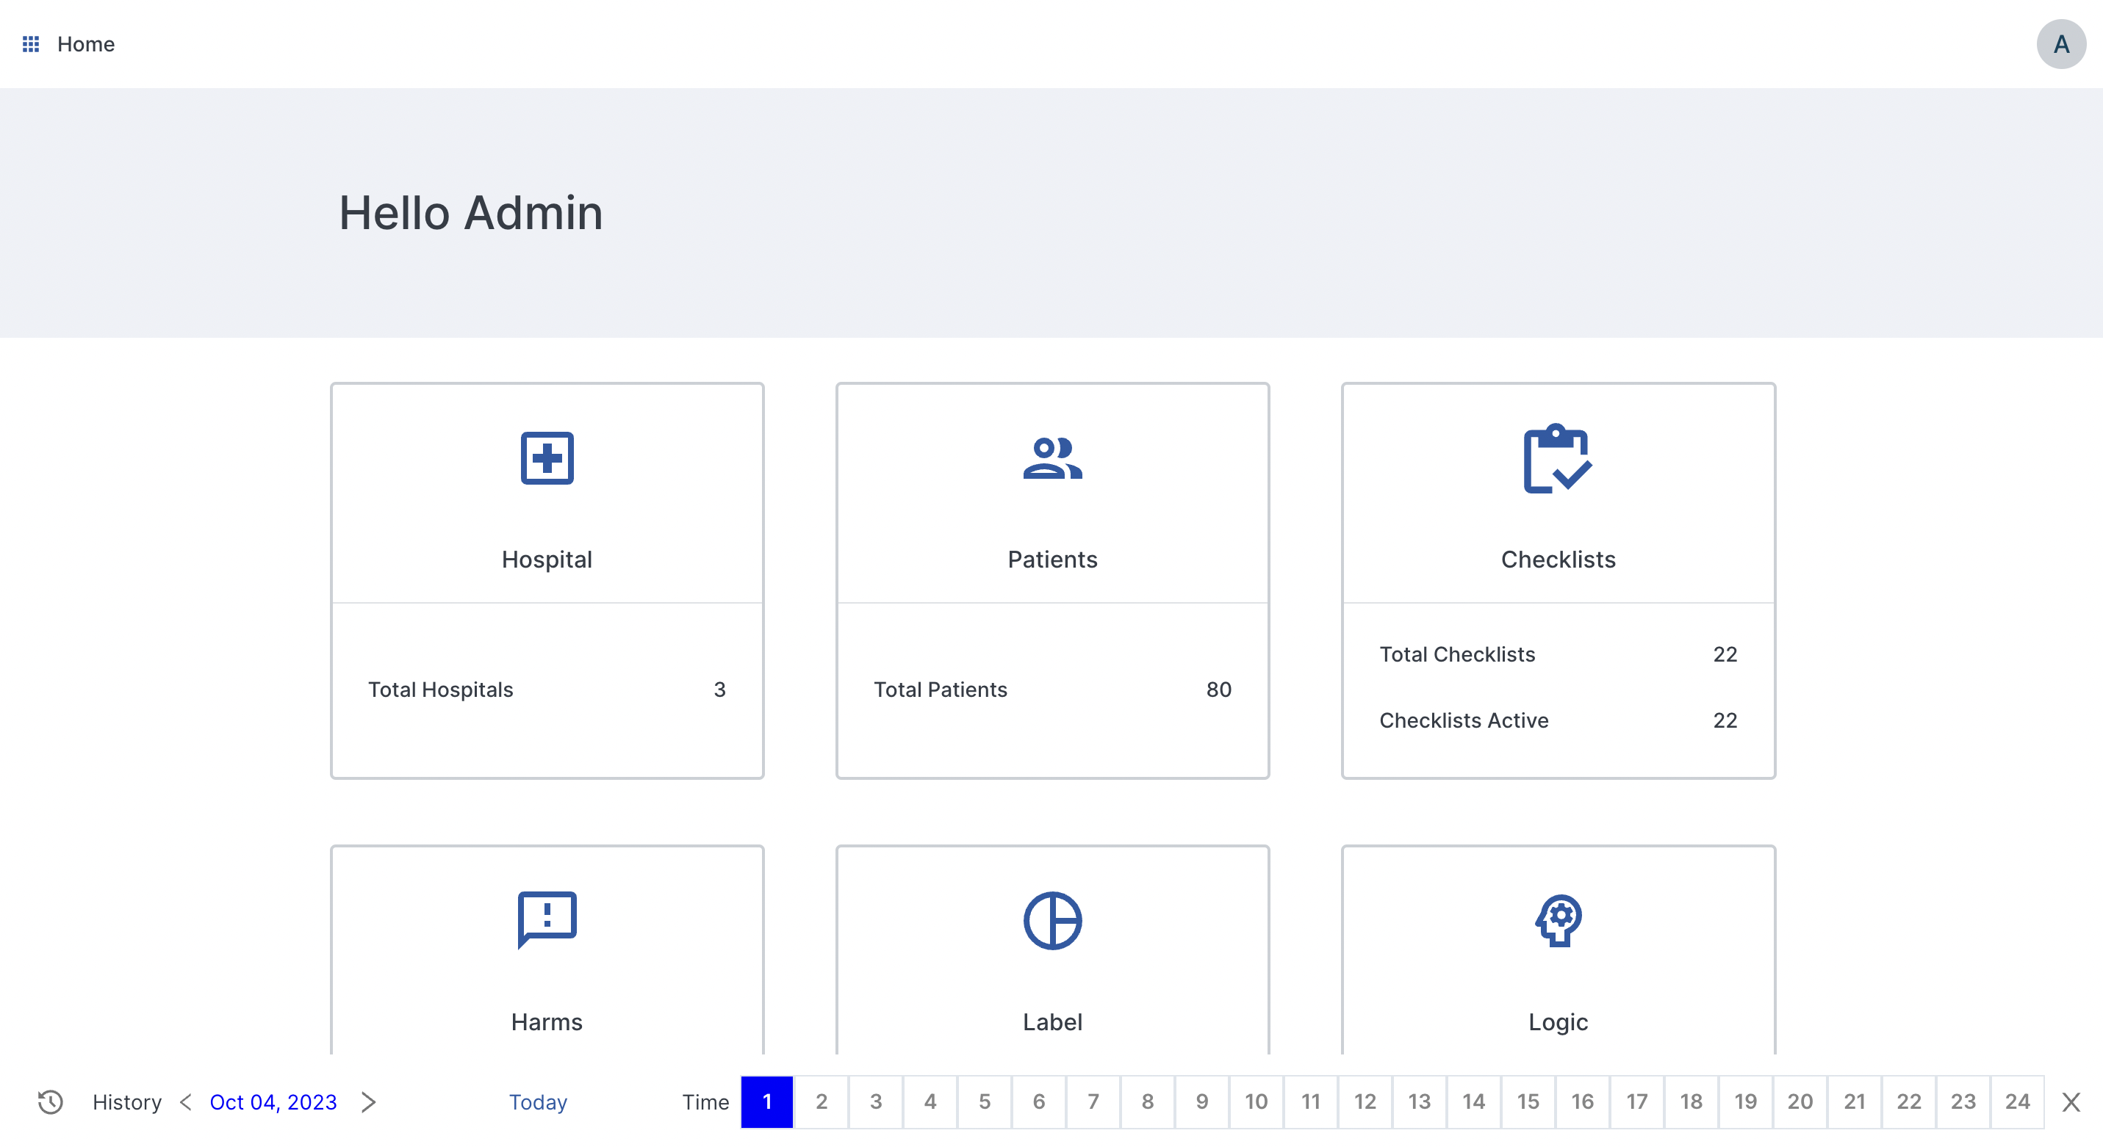Screen dimensions: 2103x1147
Task: Select hour 7 in the timeline
Action: coord(1093,1102)
